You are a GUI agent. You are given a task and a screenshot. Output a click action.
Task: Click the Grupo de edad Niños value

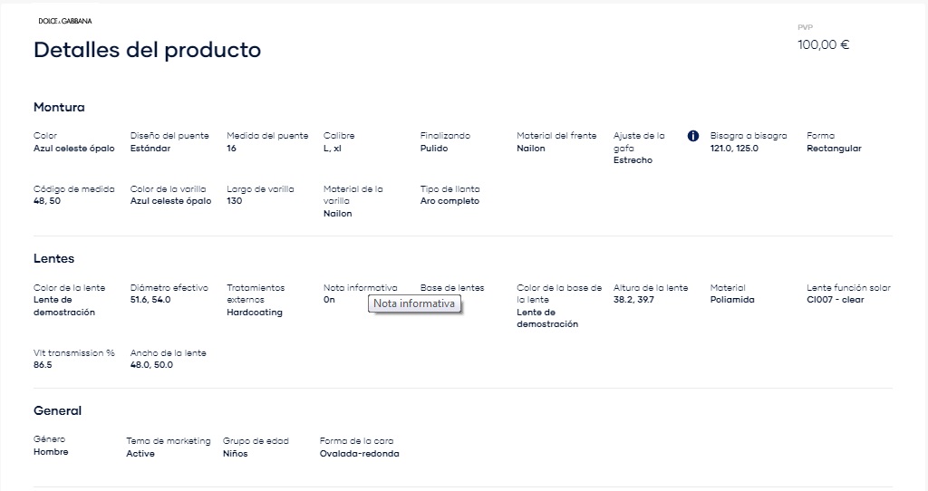(235, 454)
